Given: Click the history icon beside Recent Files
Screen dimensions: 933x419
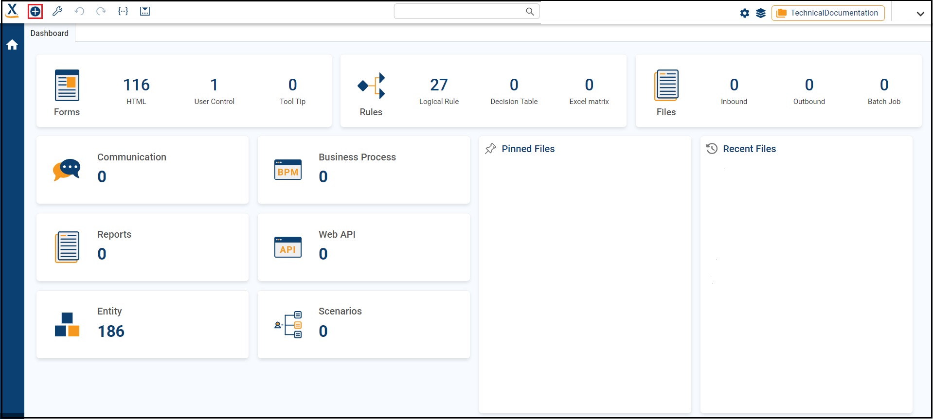Looking at the screenshot, I should (712, 149).
